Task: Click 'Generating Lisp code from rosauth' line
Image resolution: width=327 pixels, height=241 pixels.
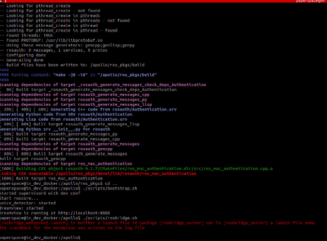Action: [63, 119]
